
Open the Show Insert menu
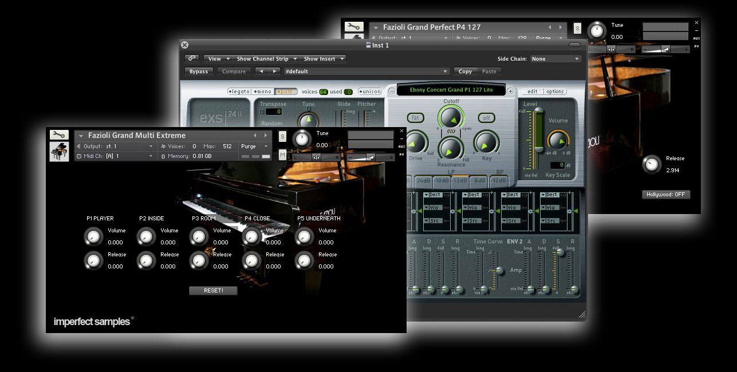(324, 58)
